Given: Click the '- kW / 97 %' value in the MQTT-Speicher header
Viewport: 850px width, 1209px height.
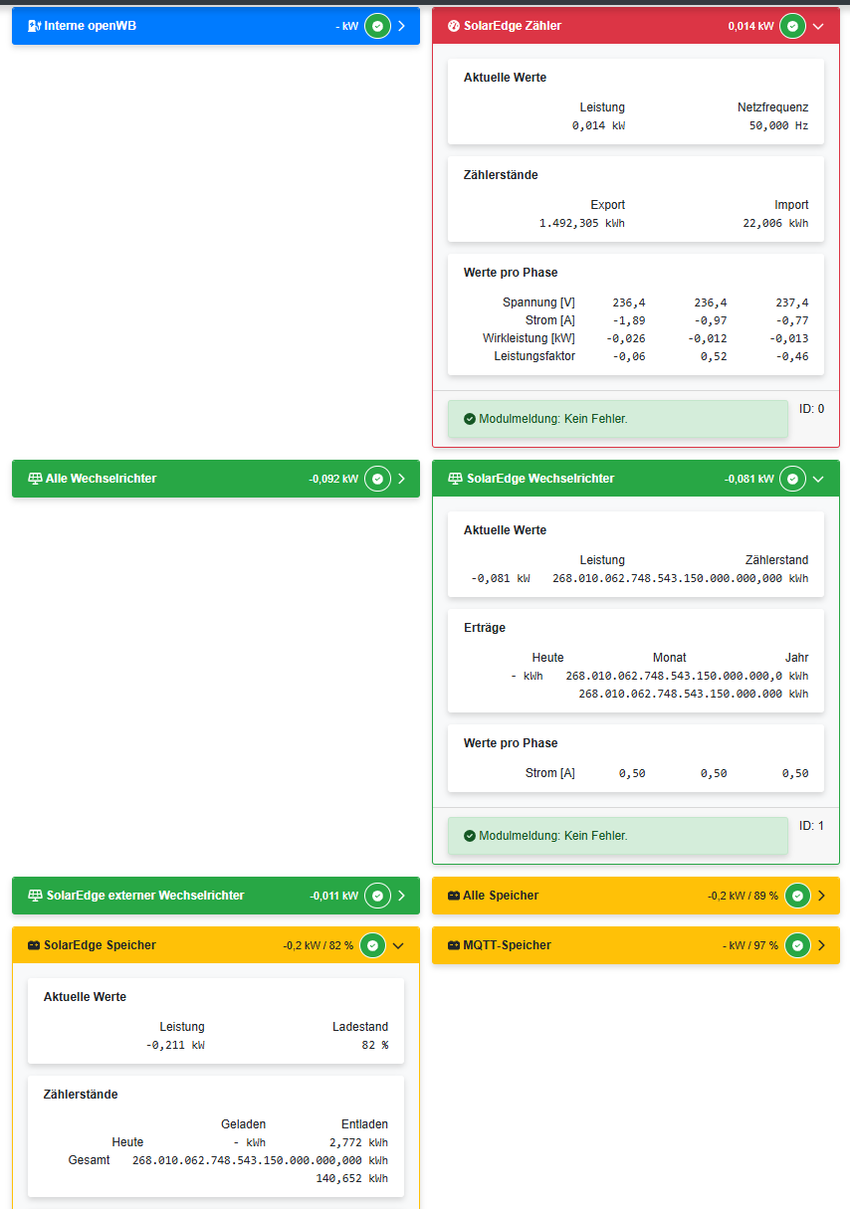Looking at the screenshot, I should pos(750,945).
